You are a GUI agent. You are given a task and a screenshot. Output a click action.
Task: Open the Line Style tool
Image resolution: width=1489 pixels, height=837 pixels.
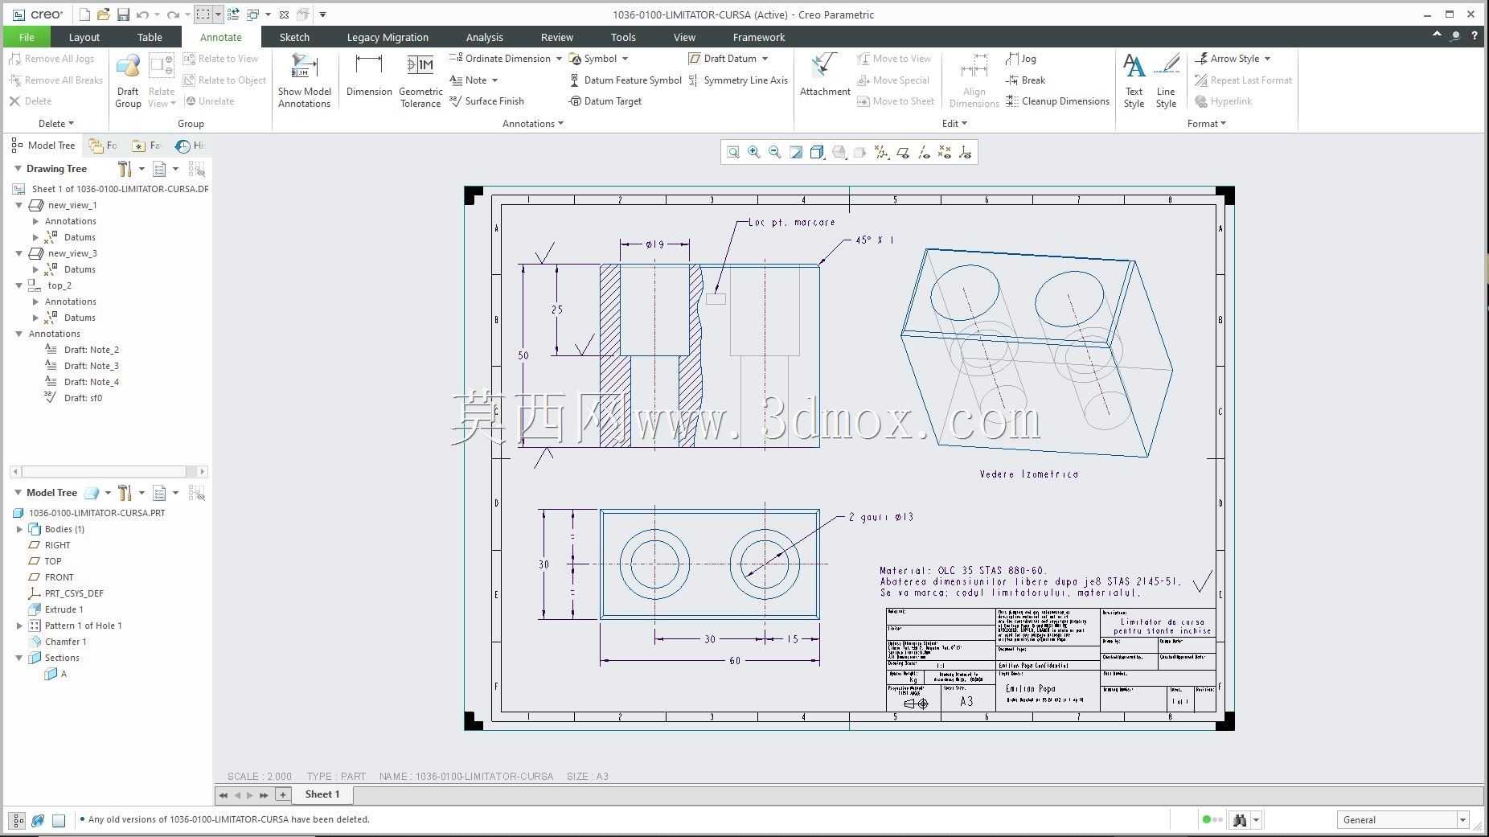[x=1166, y=81]
